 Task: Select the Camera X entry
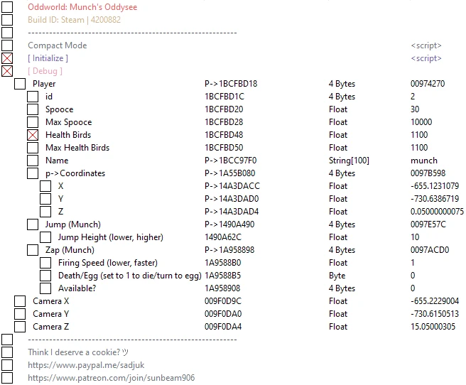point(51,301)
